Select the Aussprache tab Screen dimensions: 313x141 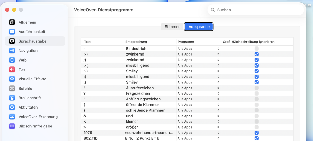pos(199,27)
